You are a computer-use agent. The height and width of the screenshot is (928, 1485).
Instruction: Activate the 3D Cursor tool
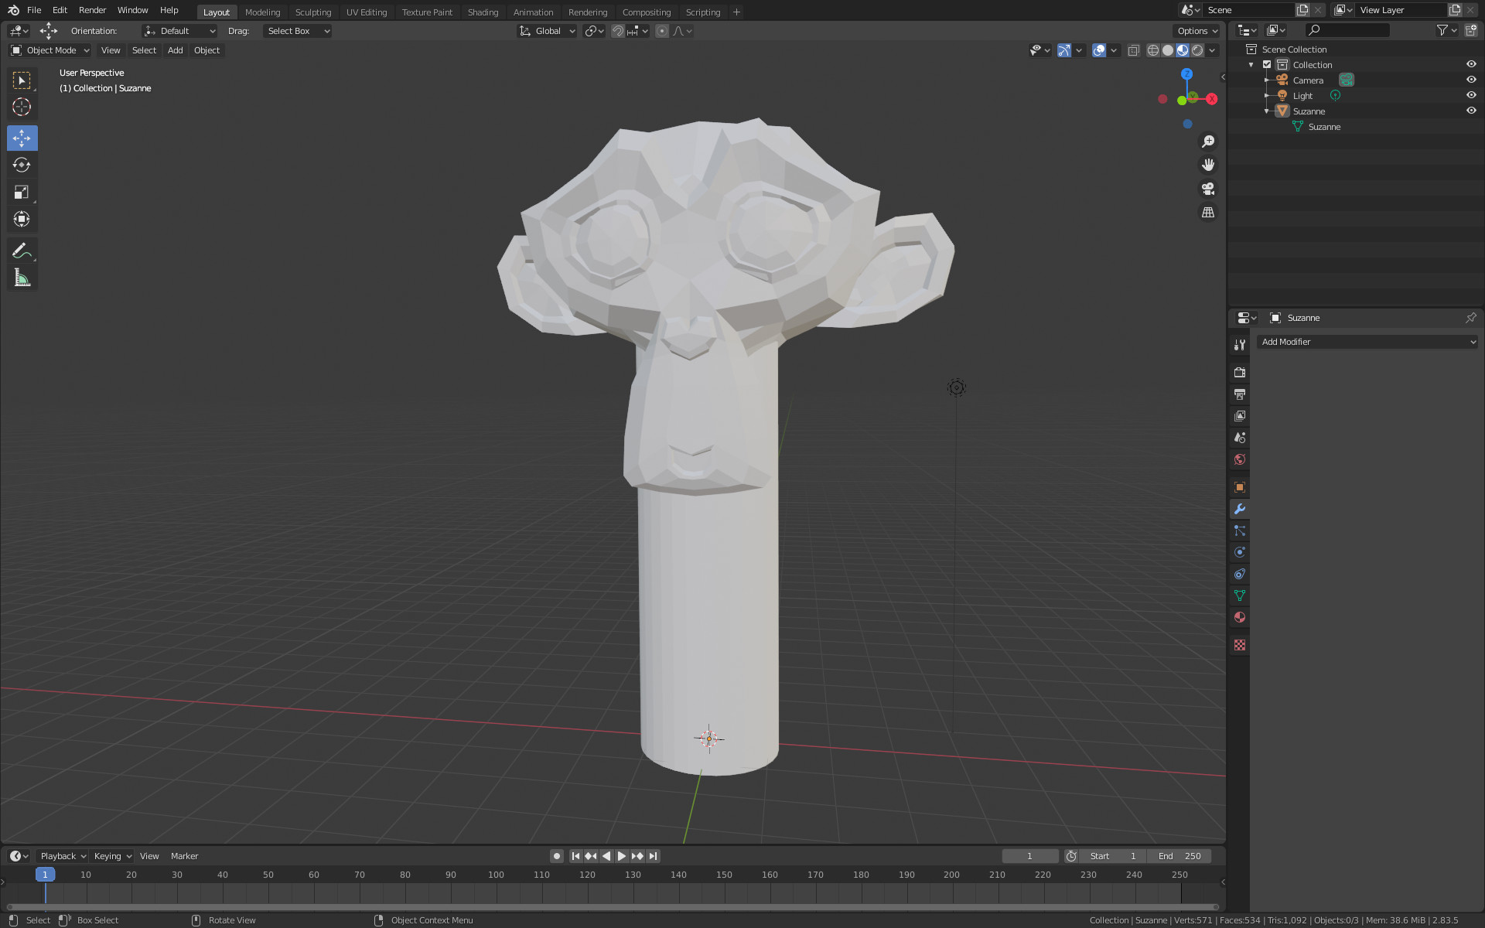[x=22, y=107]
